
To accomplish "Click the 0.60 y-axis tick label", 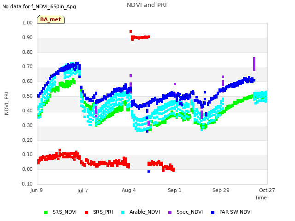I will tap(28, 81).
